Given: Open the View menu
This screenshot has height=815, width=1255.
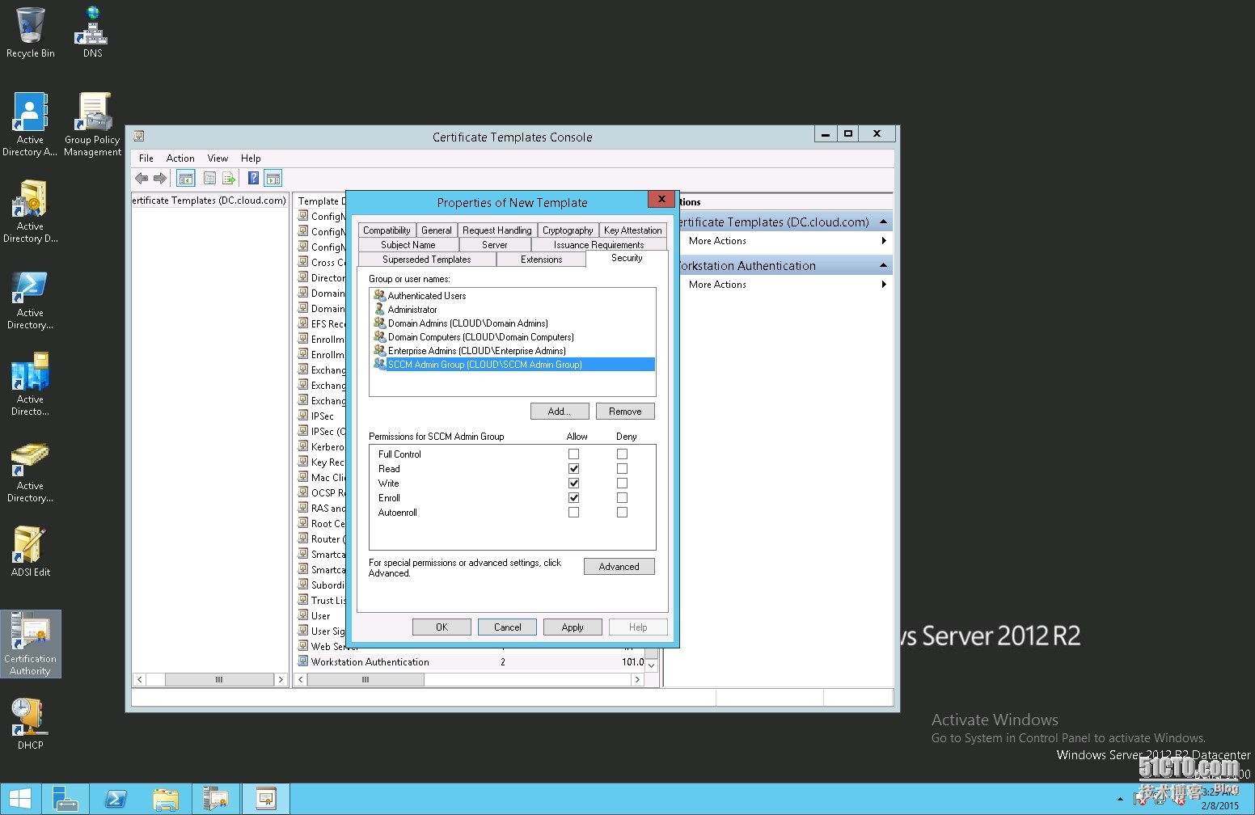Looking at the screenshot, I should coord(218,158).
